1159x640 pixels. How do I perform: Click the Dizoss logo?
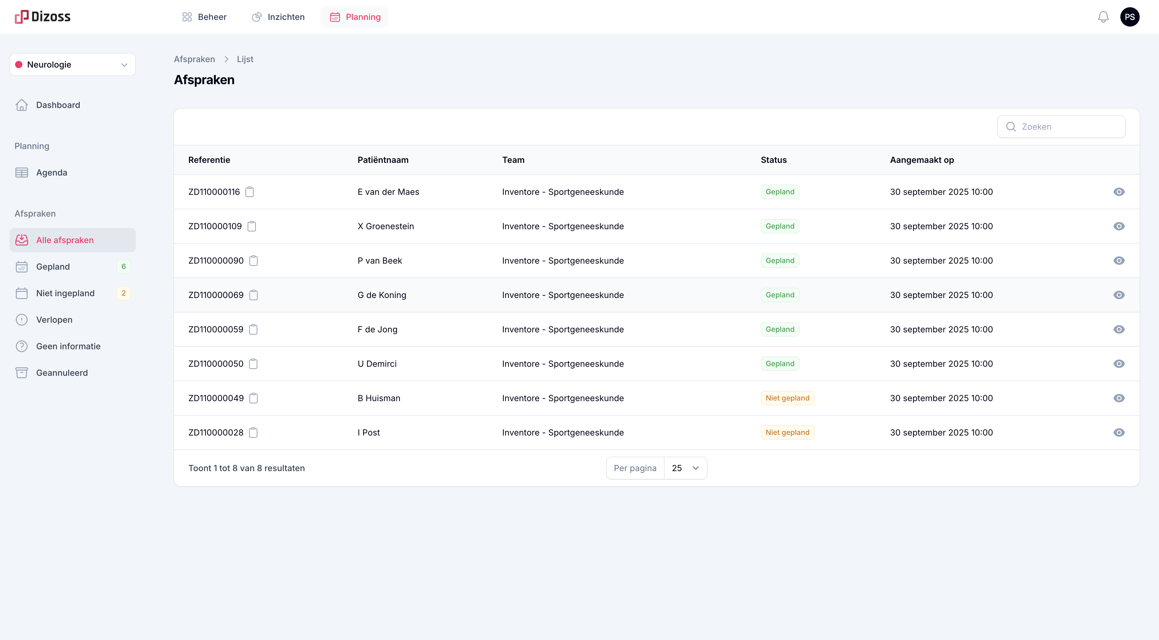click(x=43, y=17)
